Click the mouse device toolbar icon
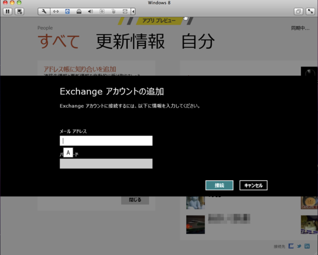 114,11
